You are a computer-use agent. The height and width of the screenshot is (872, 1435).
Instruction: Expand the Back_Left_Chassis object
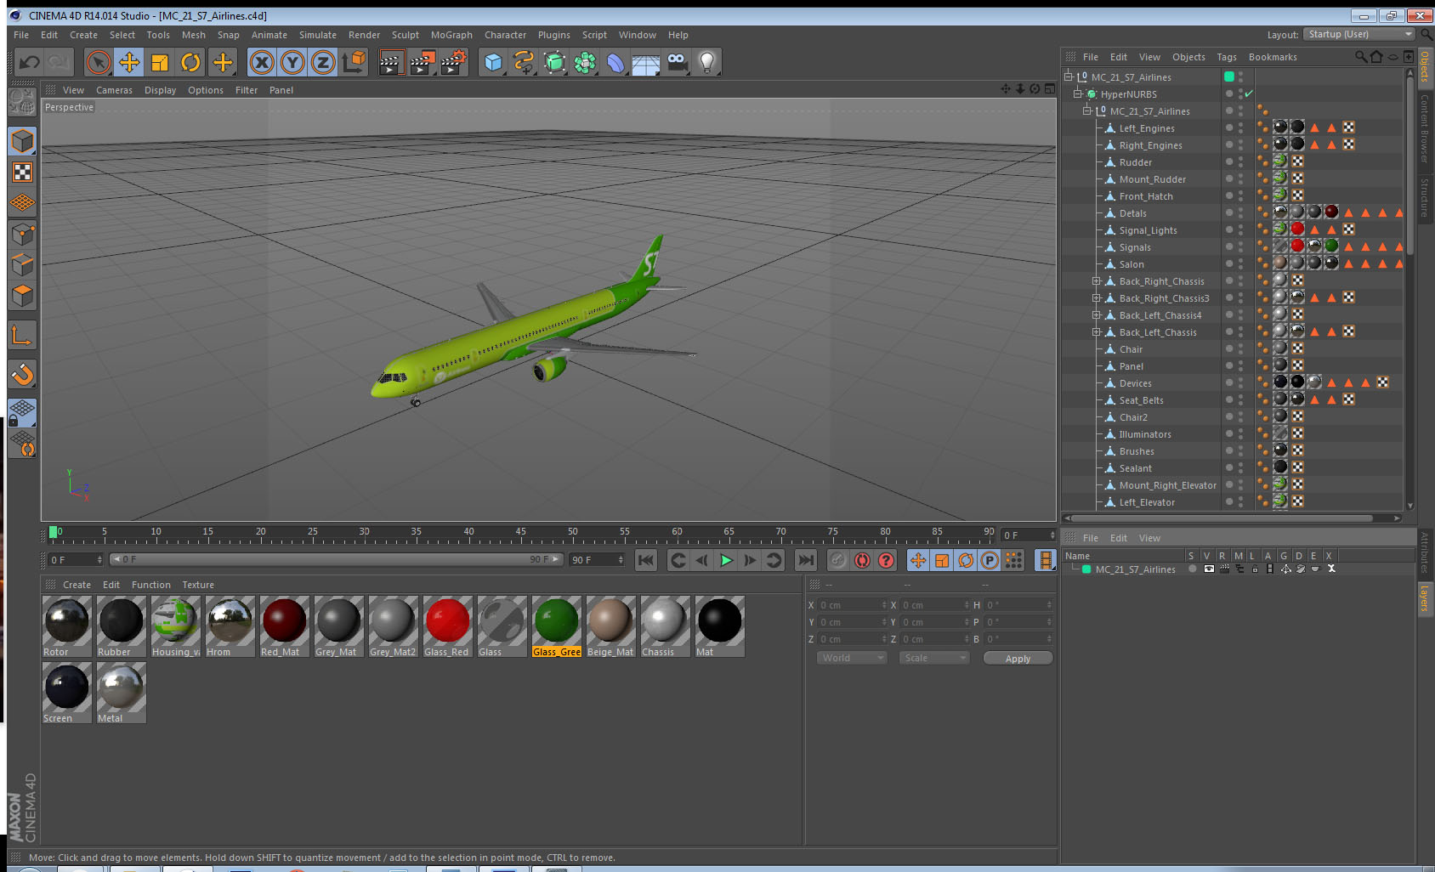pos(1097,331)
